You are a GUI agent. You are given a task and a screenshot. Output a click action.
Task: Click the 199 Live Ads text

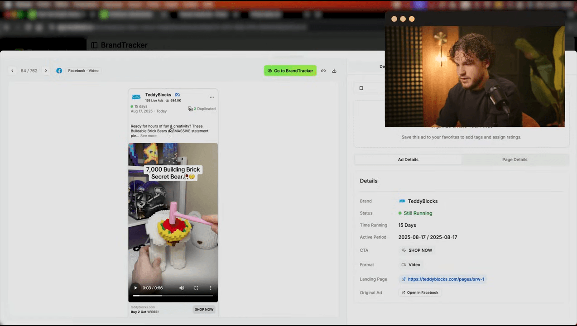pos(154,101)
